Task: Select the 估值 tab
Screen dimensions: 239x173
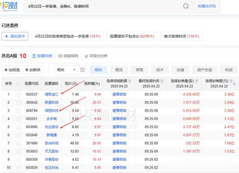Action: 180,70
